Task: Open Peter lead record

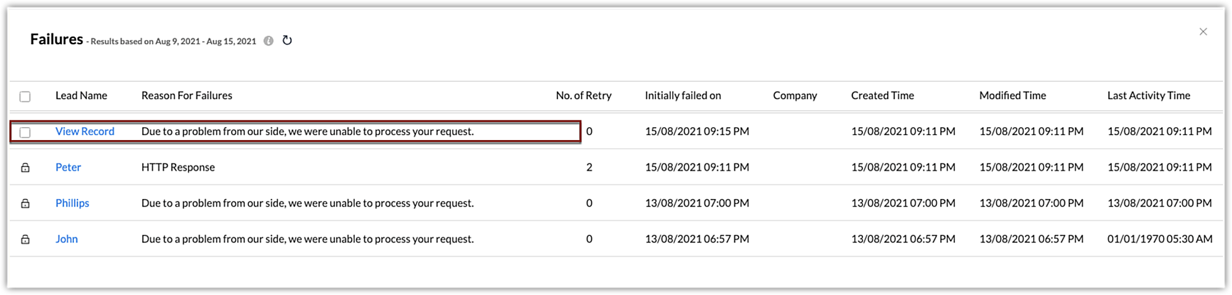Action: (68, 167)
